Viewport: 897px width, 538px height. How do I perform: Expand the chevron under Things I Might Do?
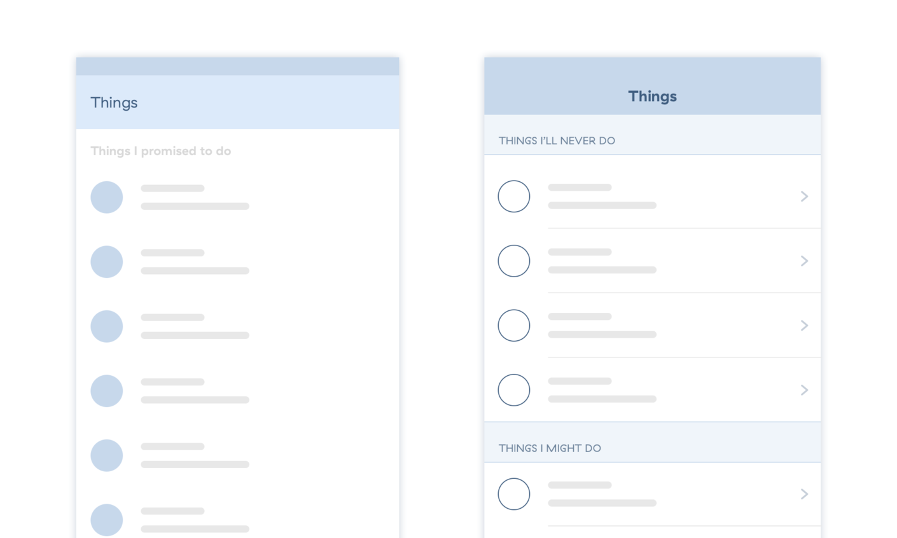pyautogui.click(x=804, y=494)
